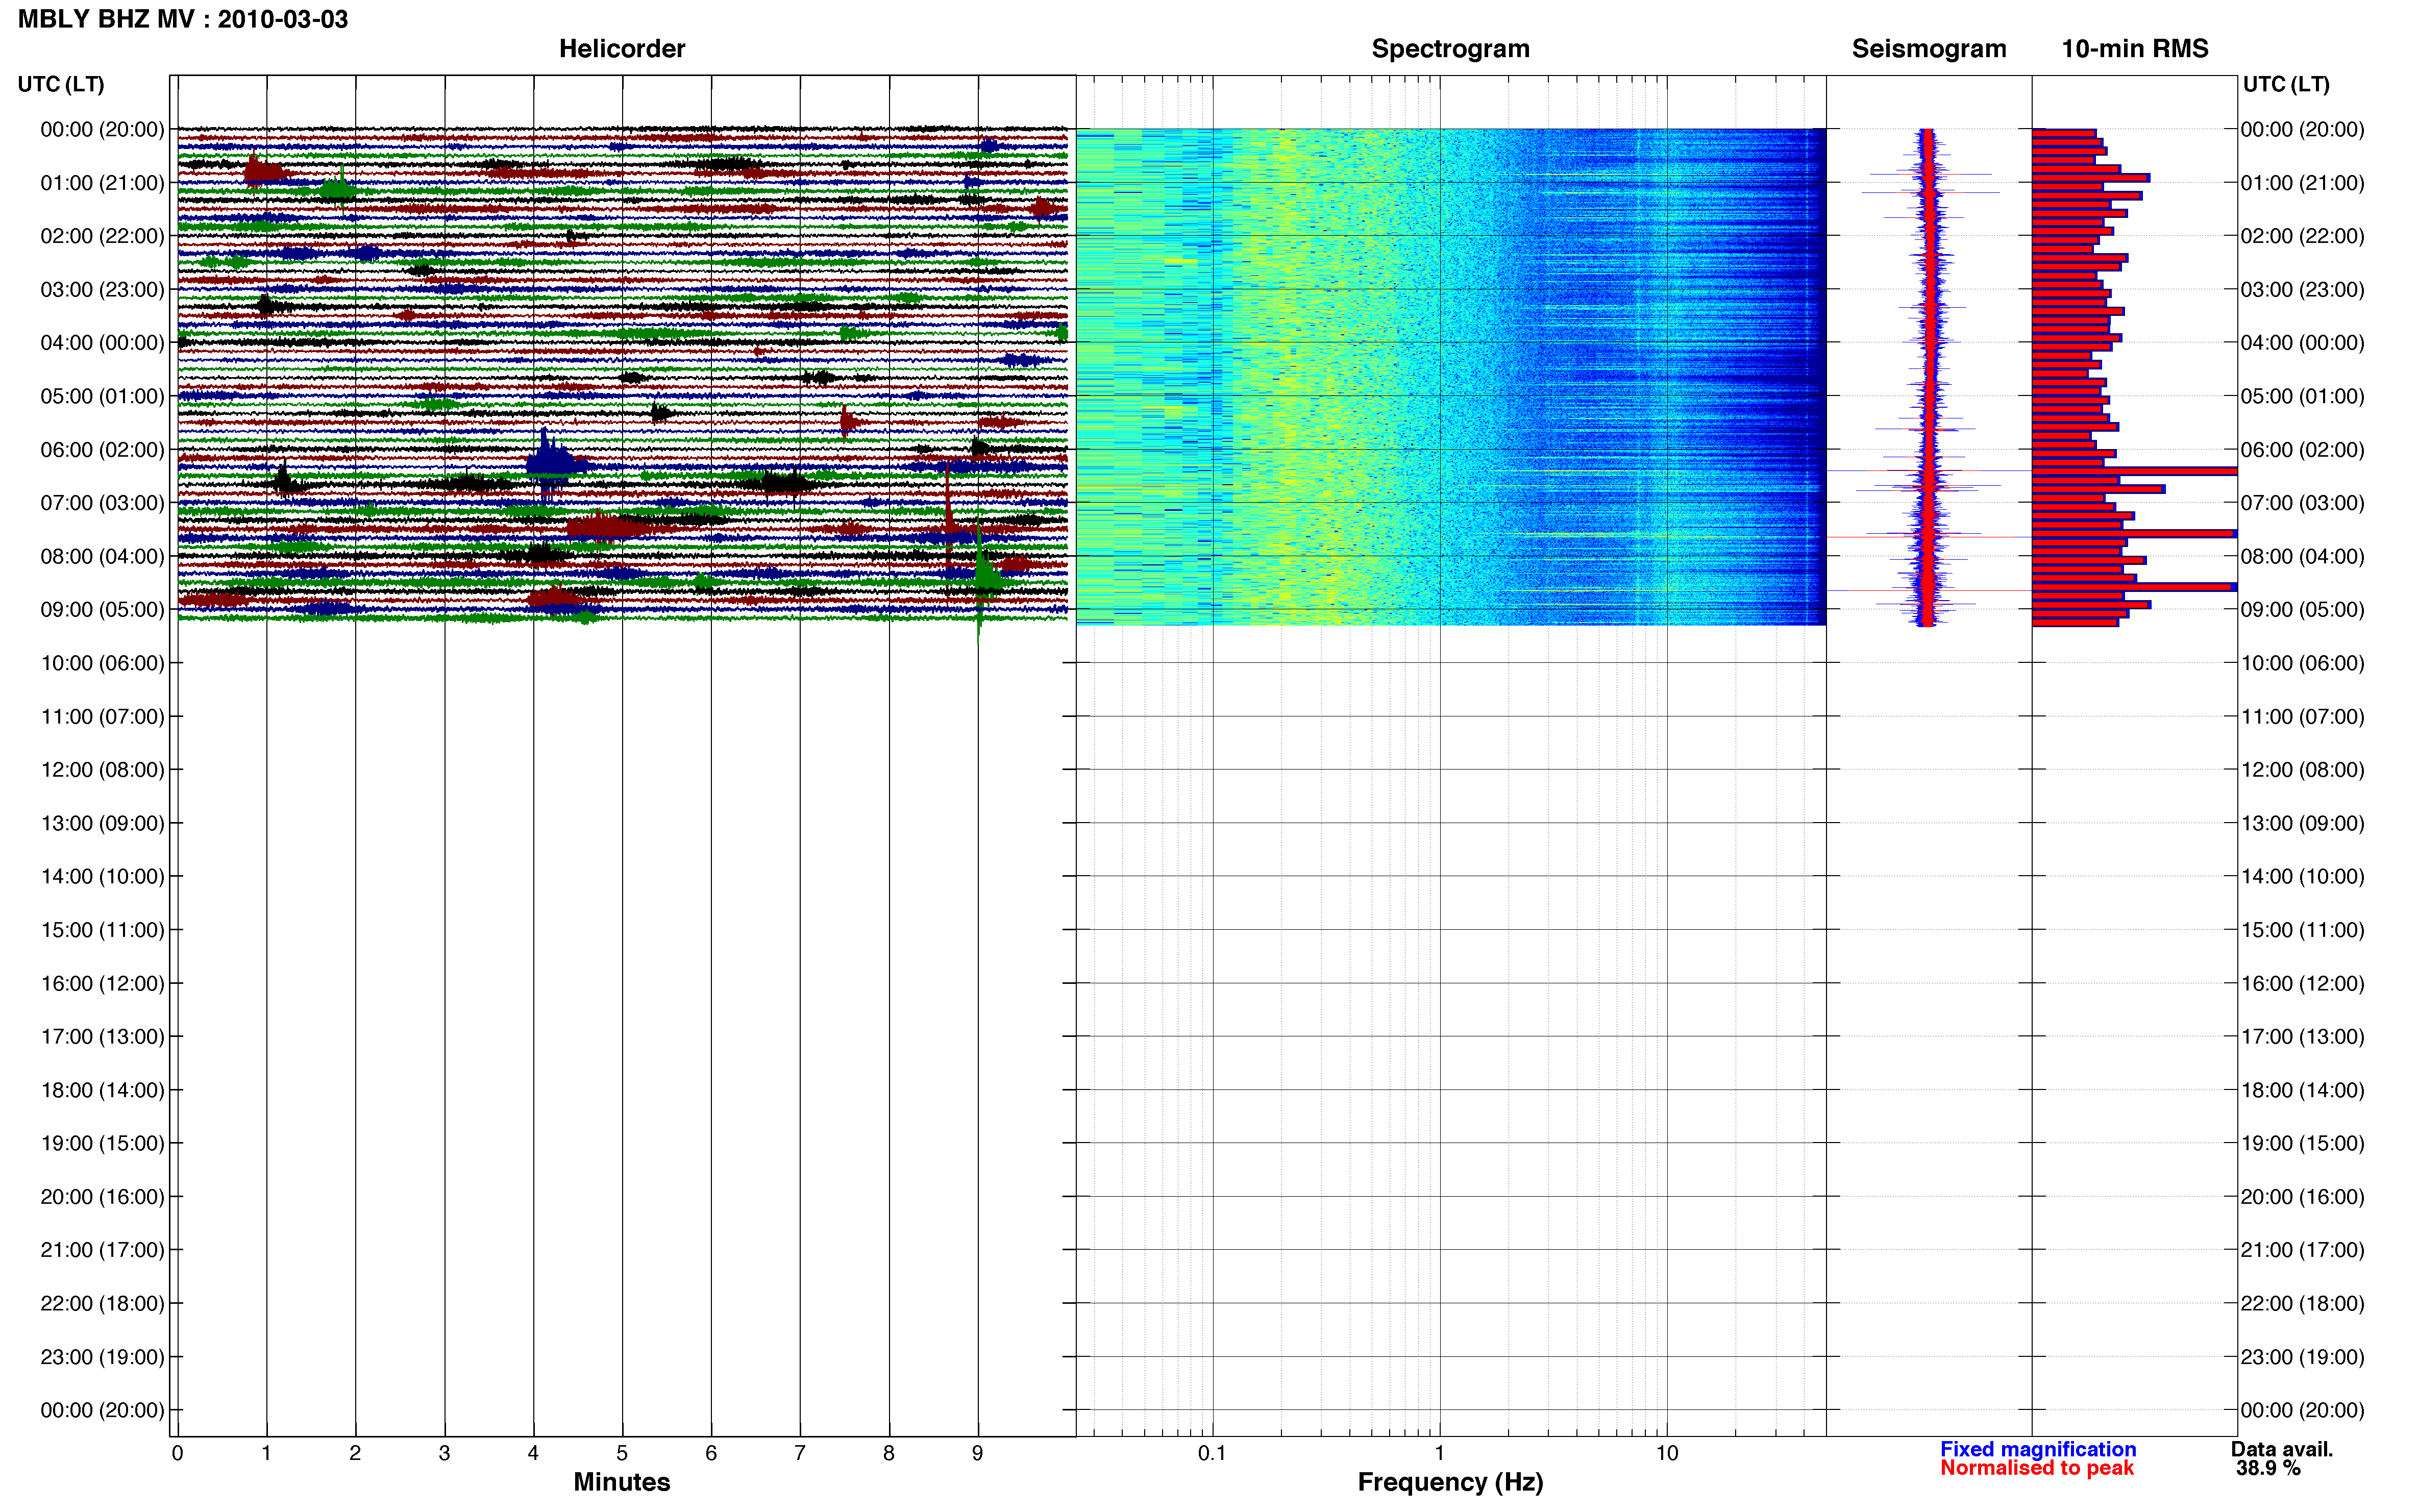Click the left '18:00 (14:00)' time label
Screen dimensions: 2419x1512
102,1090
